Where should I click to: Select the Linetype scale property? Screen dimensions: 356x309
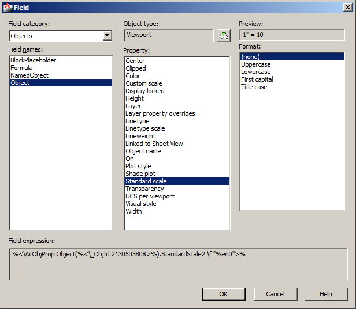177,128
